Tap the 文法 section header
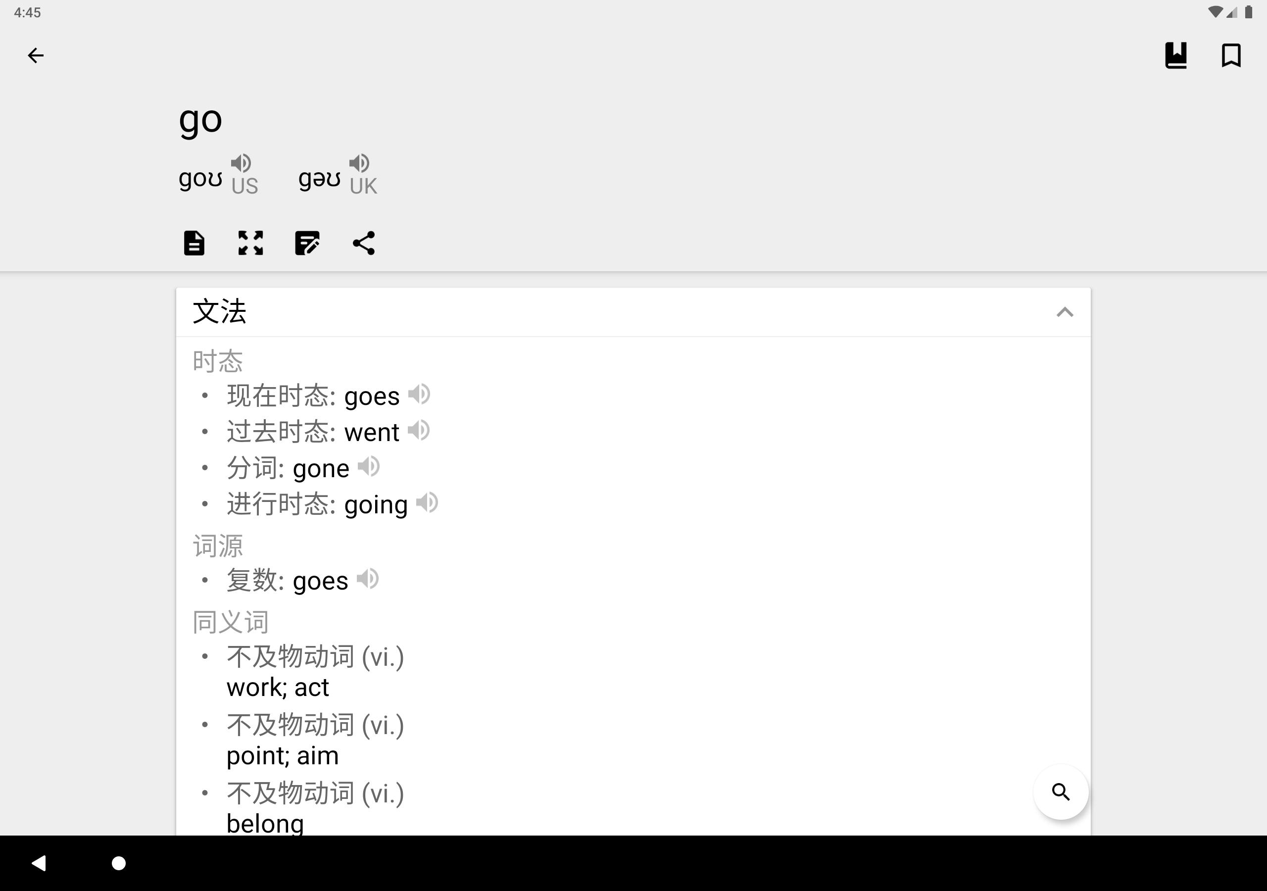 [x=633, y=312]
